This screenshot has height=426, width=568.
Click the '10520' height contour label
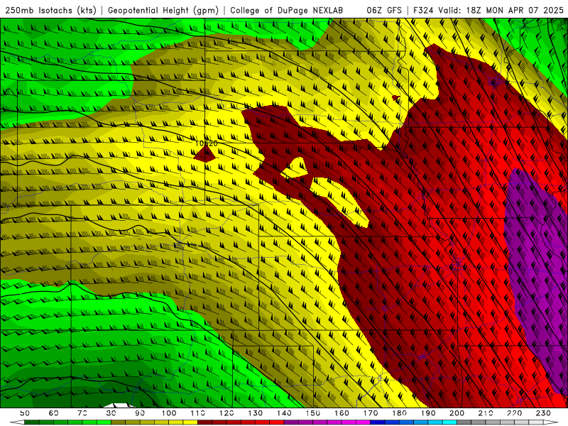coord(207,143)
